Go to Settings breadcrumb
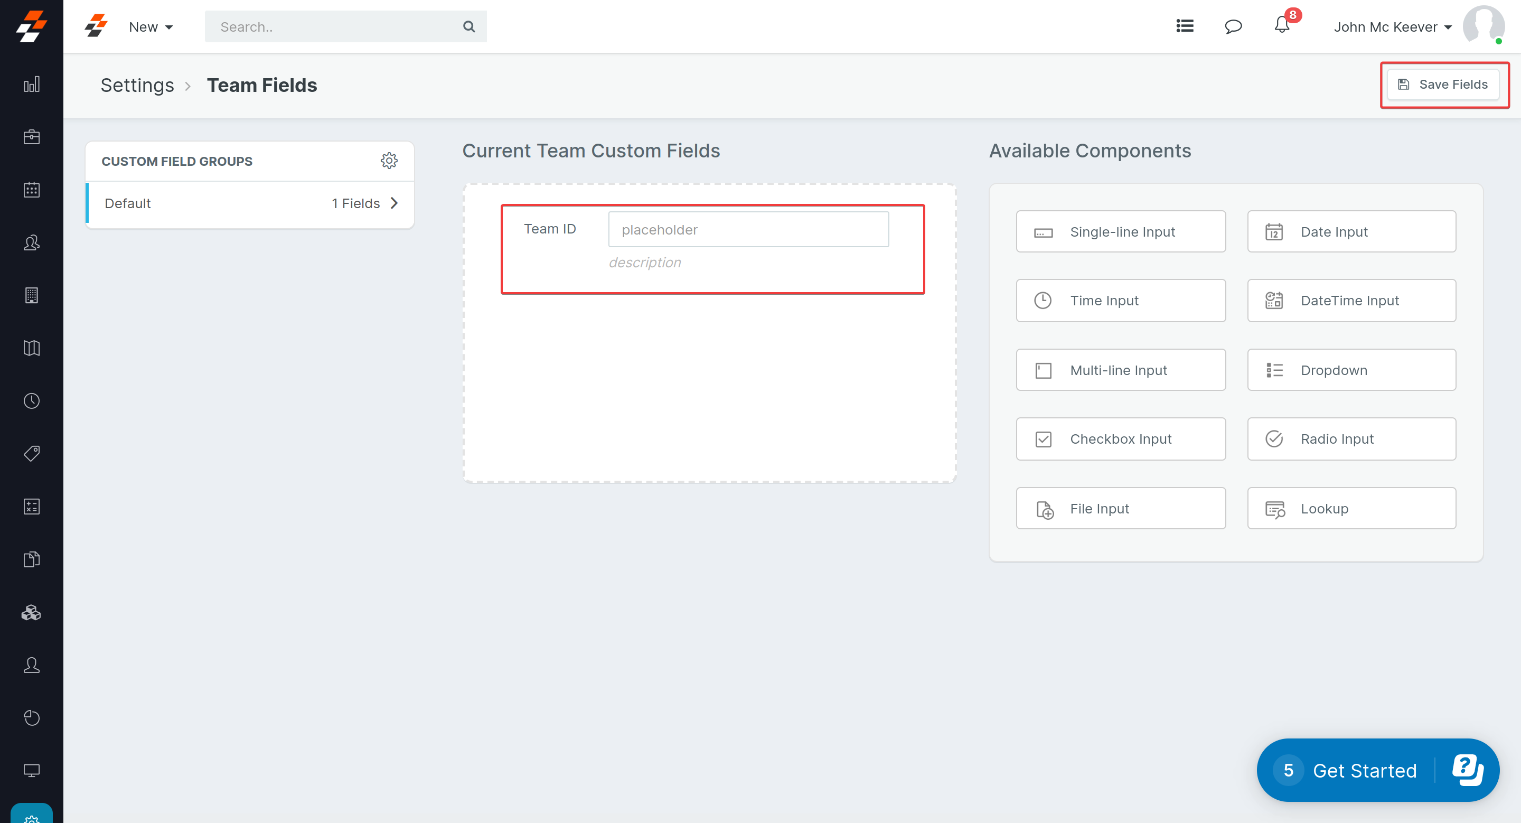This screenshot has width=1521, height=823. 137,86
